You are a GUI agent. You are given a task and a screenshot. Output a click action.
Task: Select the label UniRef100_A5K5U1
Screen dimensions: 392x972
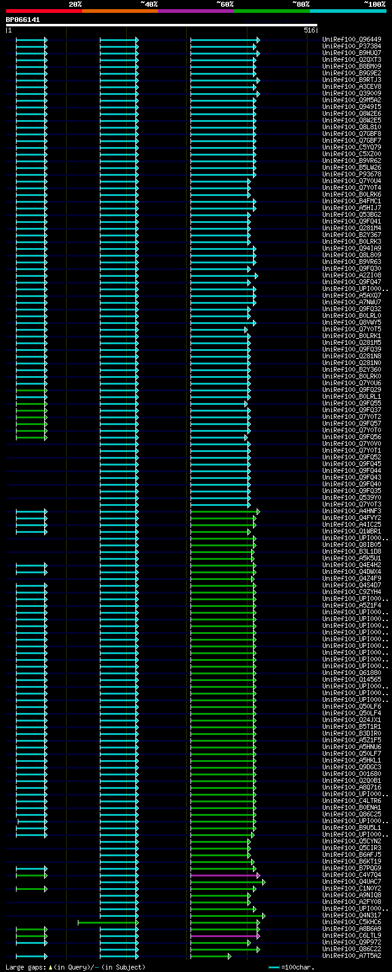pos(352,559)
